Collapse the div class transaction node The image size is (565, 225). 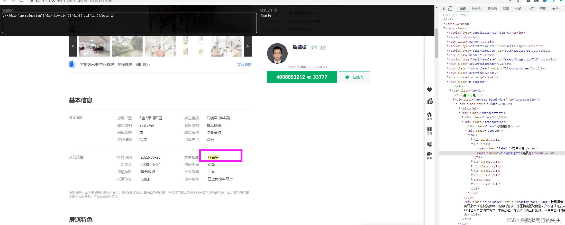click(x=463, y=122)
